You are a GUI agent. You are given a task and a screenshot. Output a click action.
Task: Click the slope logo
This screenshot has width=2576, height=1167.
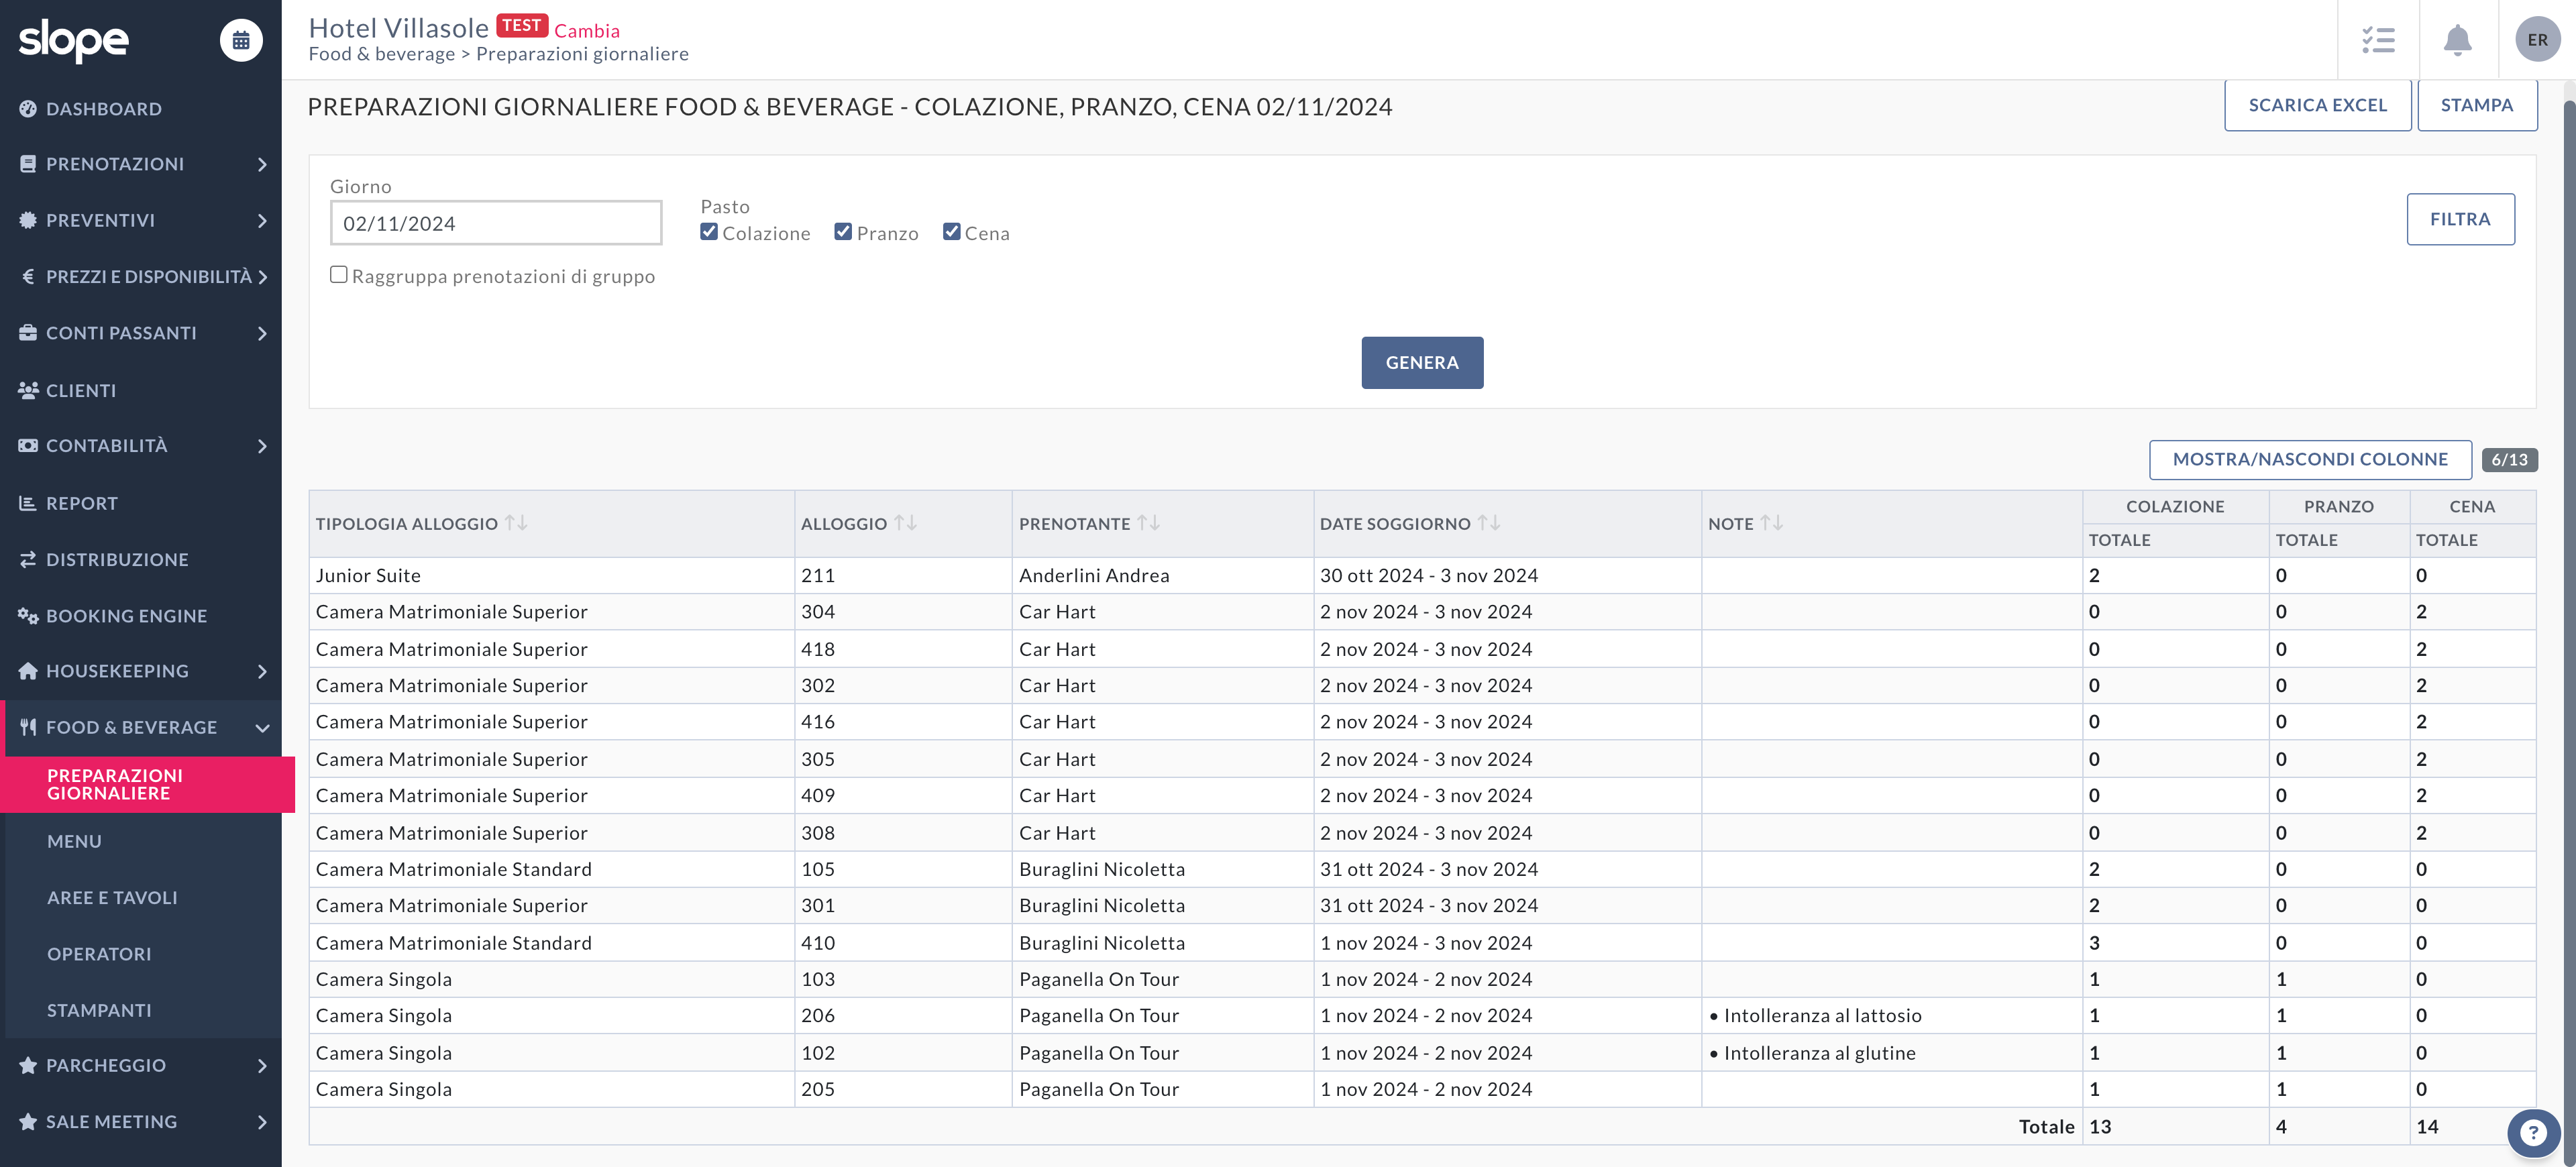coord(74,40)
